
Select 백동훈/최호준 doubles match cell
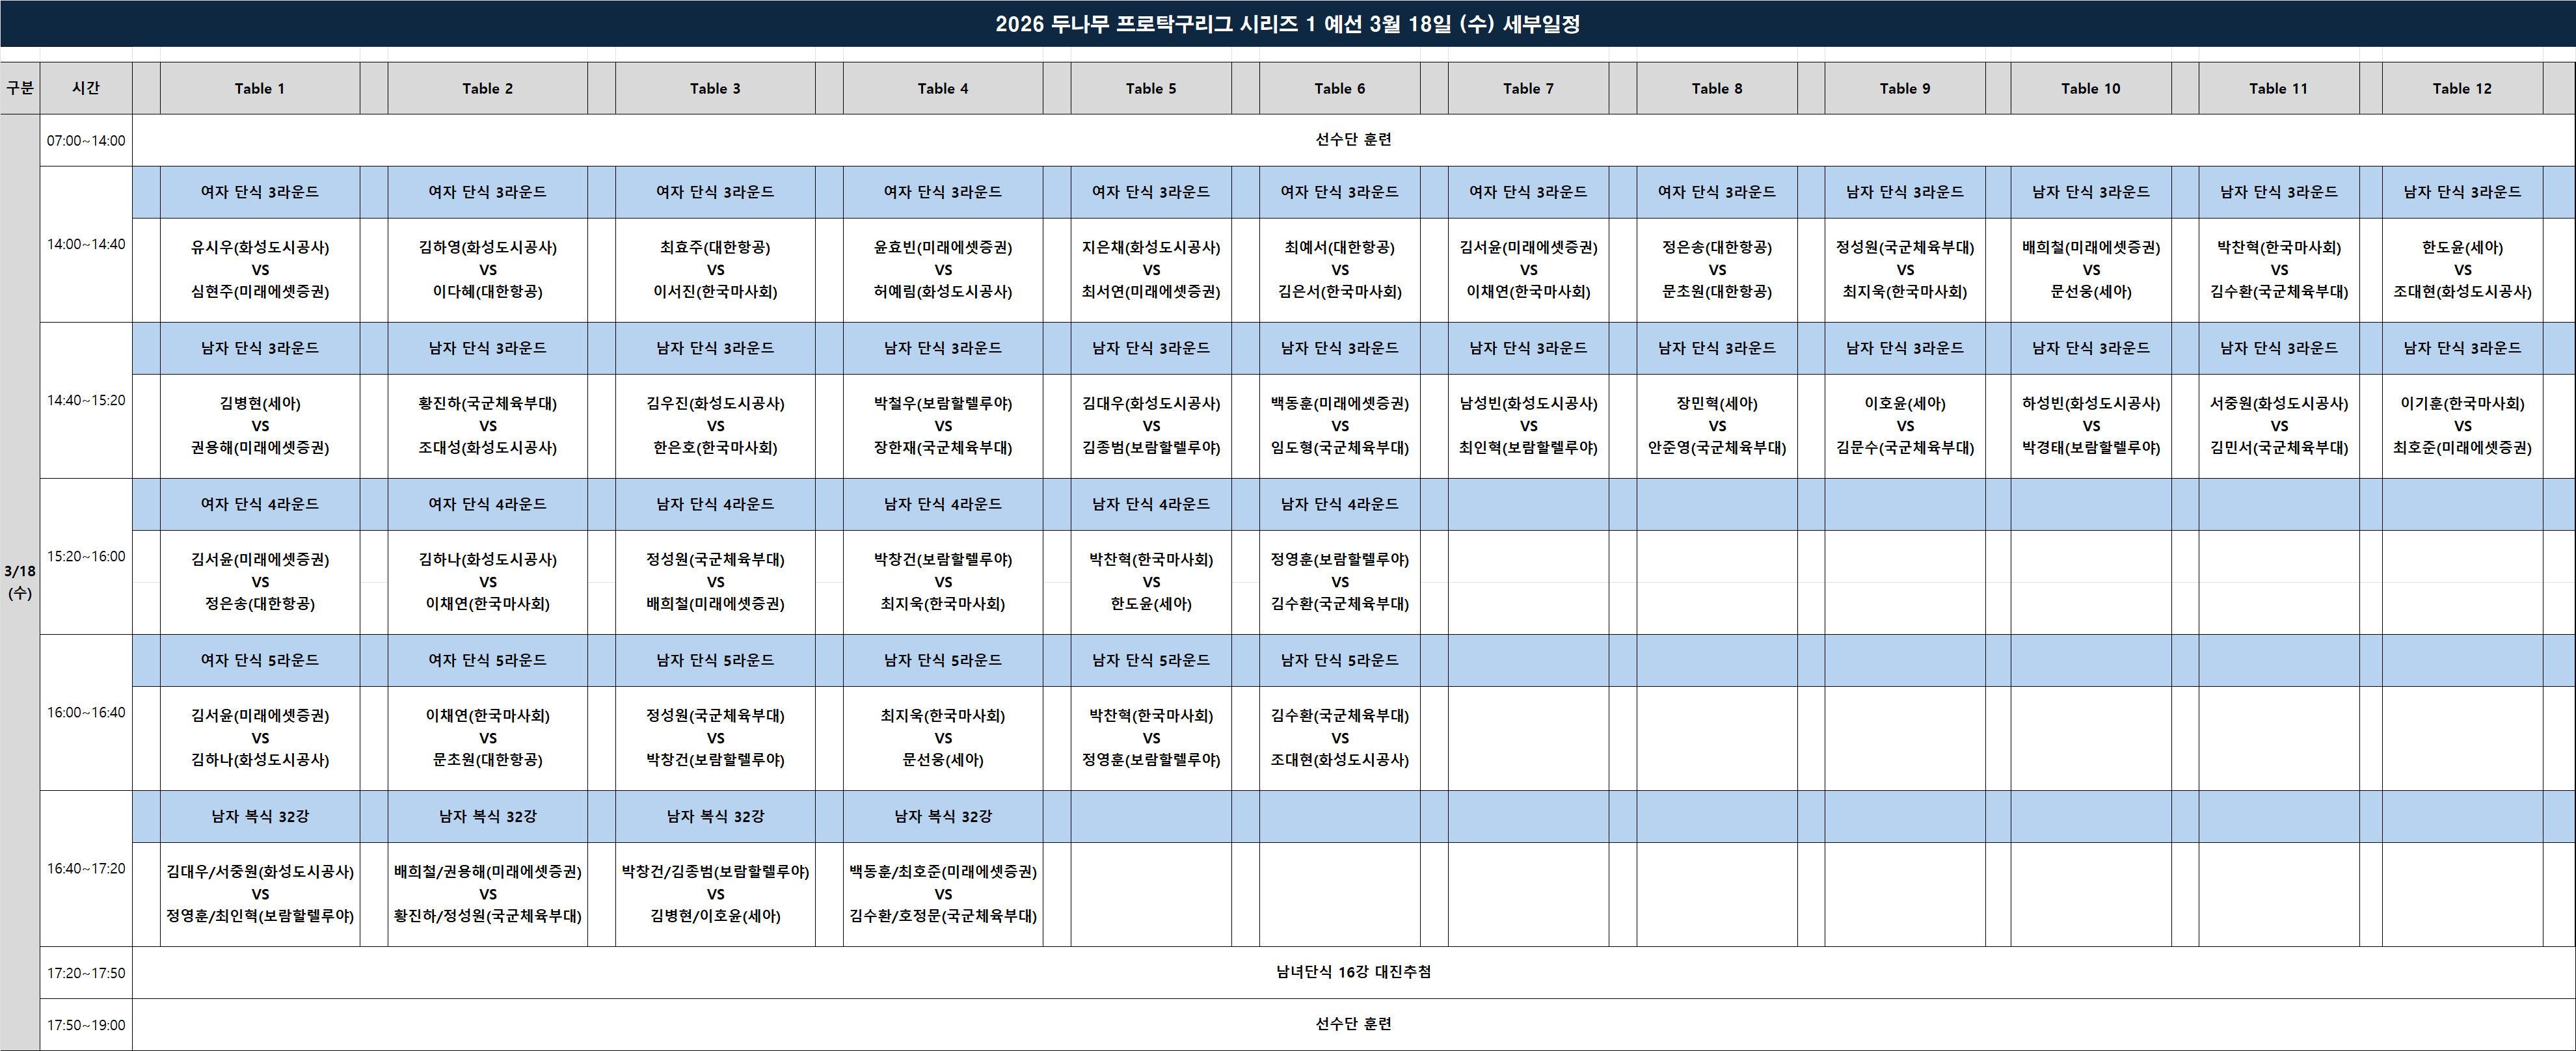pyautogui.click(x=942, y=894)
